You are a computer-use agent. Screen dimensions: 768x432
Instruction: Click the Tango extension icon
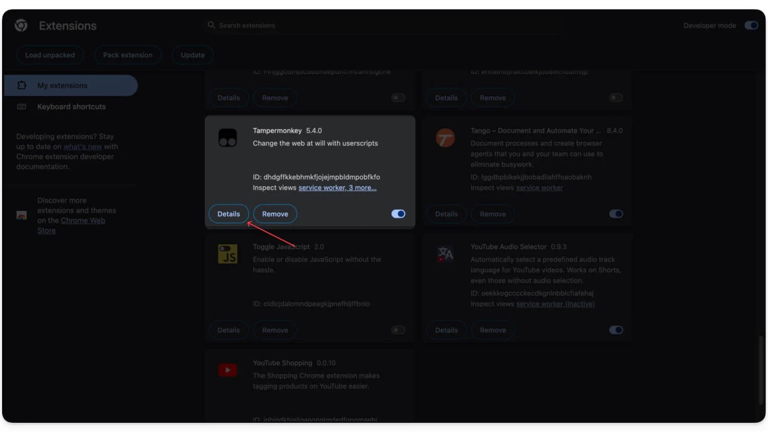445,137
